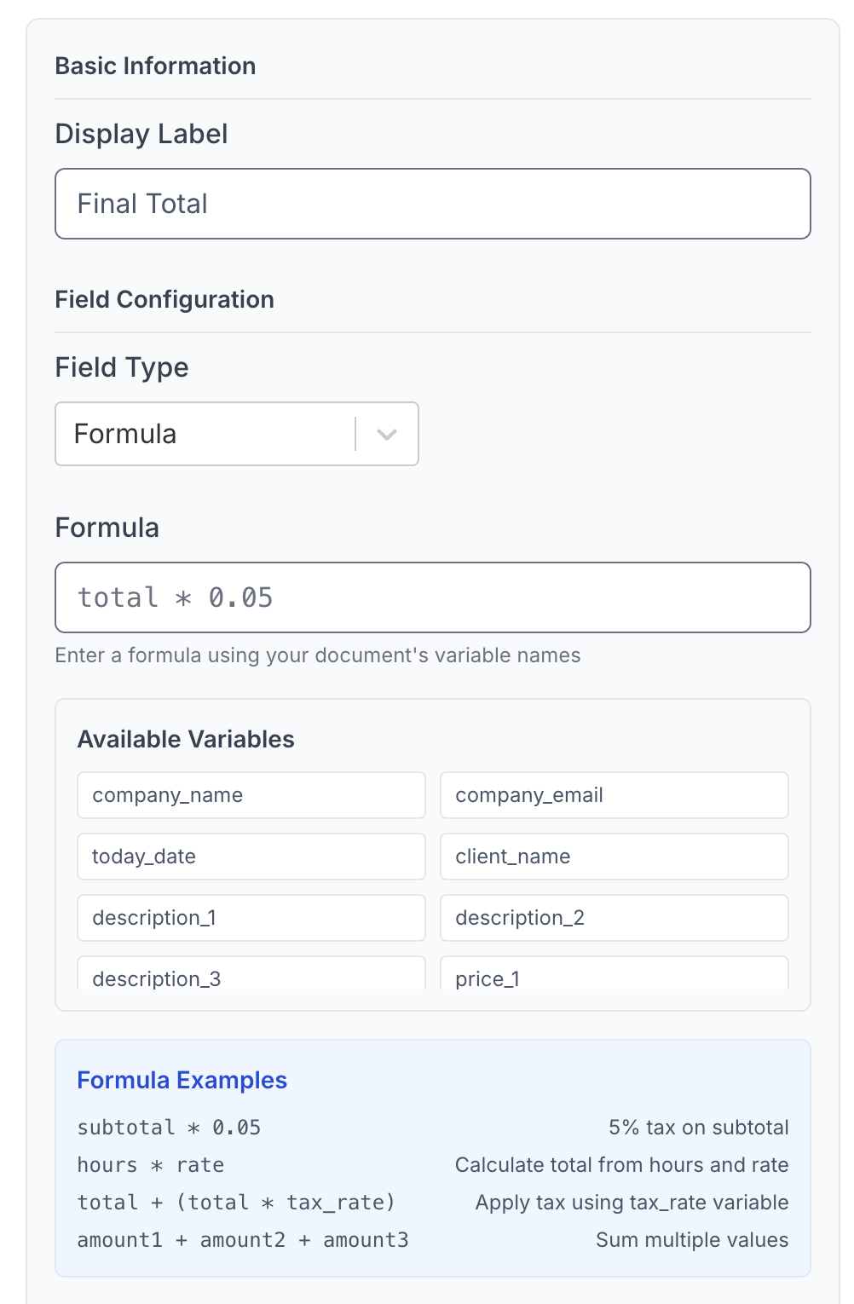Screen dimensions: 854x1304
Task: Click the Field Configuration section header
Action: click(164, 299)
